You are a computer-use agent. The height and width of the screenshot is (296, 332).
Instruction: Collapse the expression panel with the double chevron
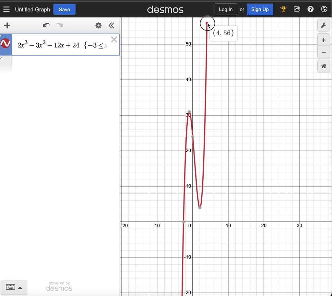(111, 25)
